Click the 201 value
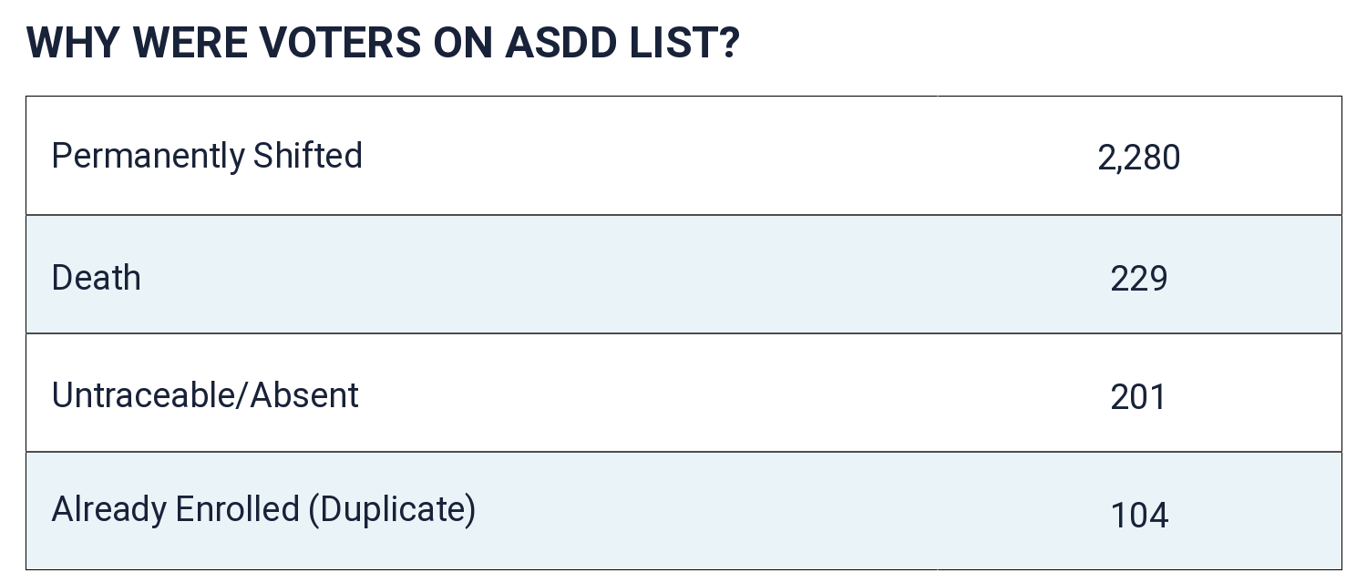The image size is (1367, 583). coord(1138,396)
